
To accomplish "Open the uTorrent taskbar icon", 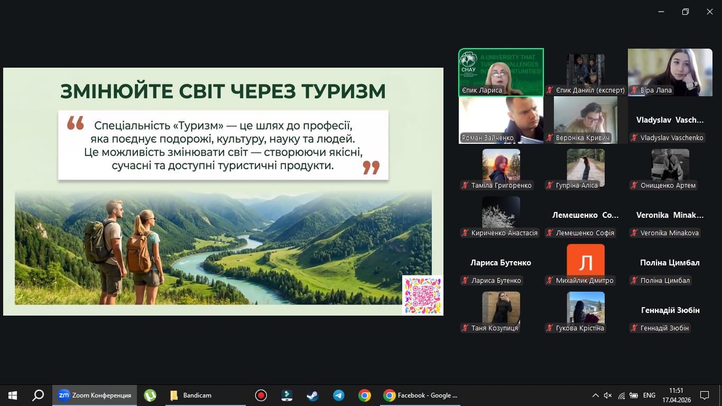I will (x=150, y=395).
